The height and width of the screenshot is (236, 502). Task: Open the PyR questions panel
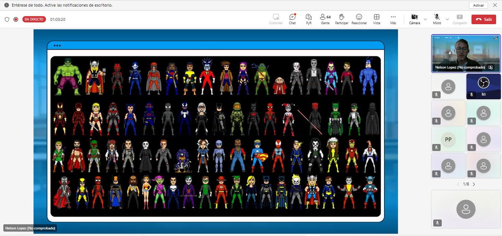[x=309, y=19]
